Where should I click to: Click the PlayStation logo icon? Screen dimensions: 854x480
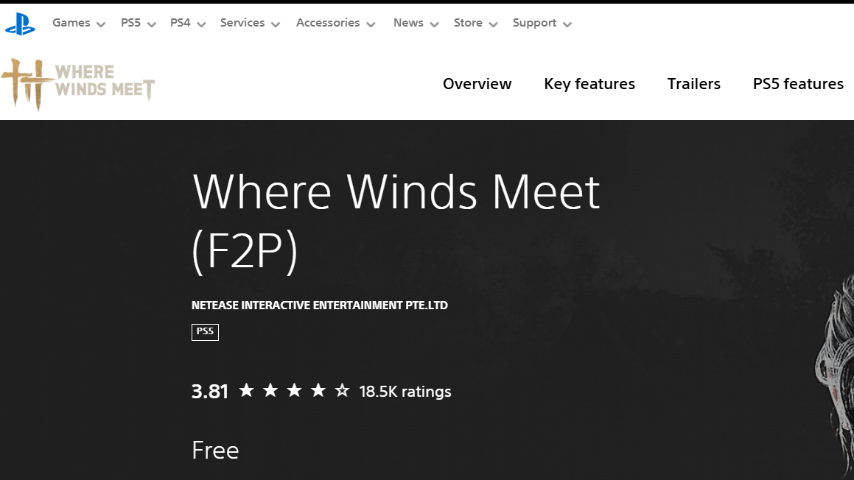21,24
